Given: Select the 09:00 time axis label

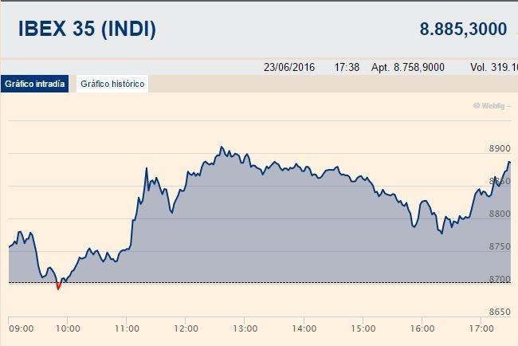Looking at the screenshot, I should pyautogui.click(x=22, y=328).
